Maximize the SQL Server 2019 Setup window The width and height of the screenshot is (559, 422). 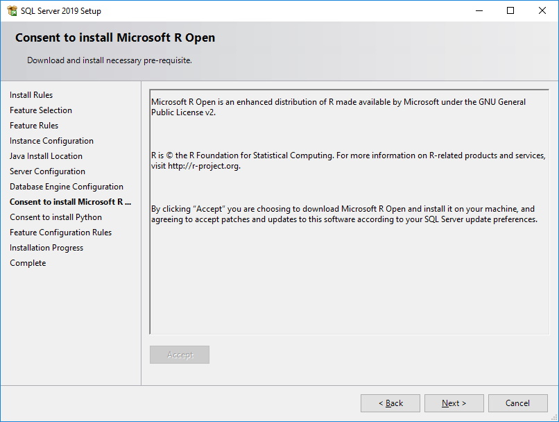[510, 10]
